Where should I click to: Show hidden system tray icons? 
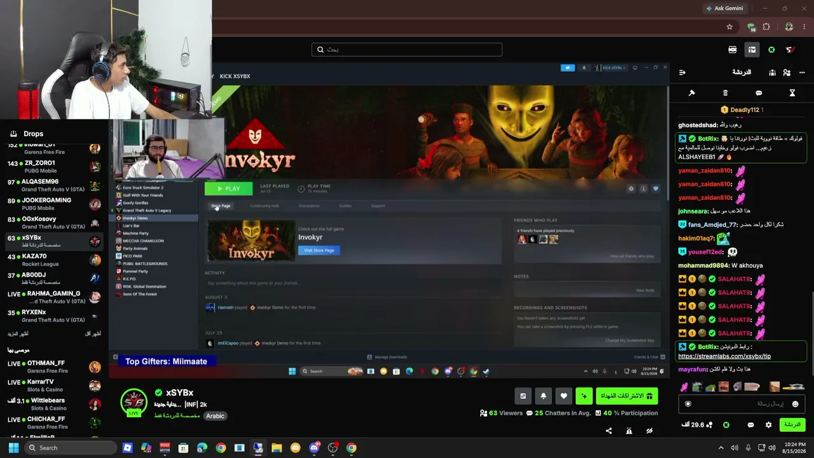pyautogui.click(x=721, y=448)
